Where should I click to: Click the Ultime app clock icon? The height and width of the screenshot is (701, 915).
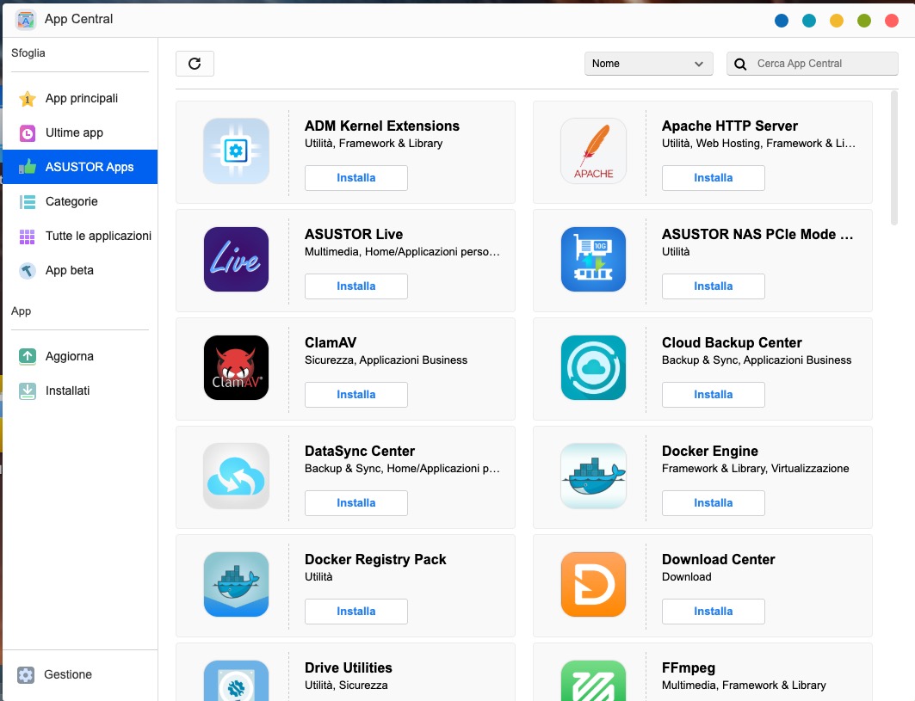[27, 133]
